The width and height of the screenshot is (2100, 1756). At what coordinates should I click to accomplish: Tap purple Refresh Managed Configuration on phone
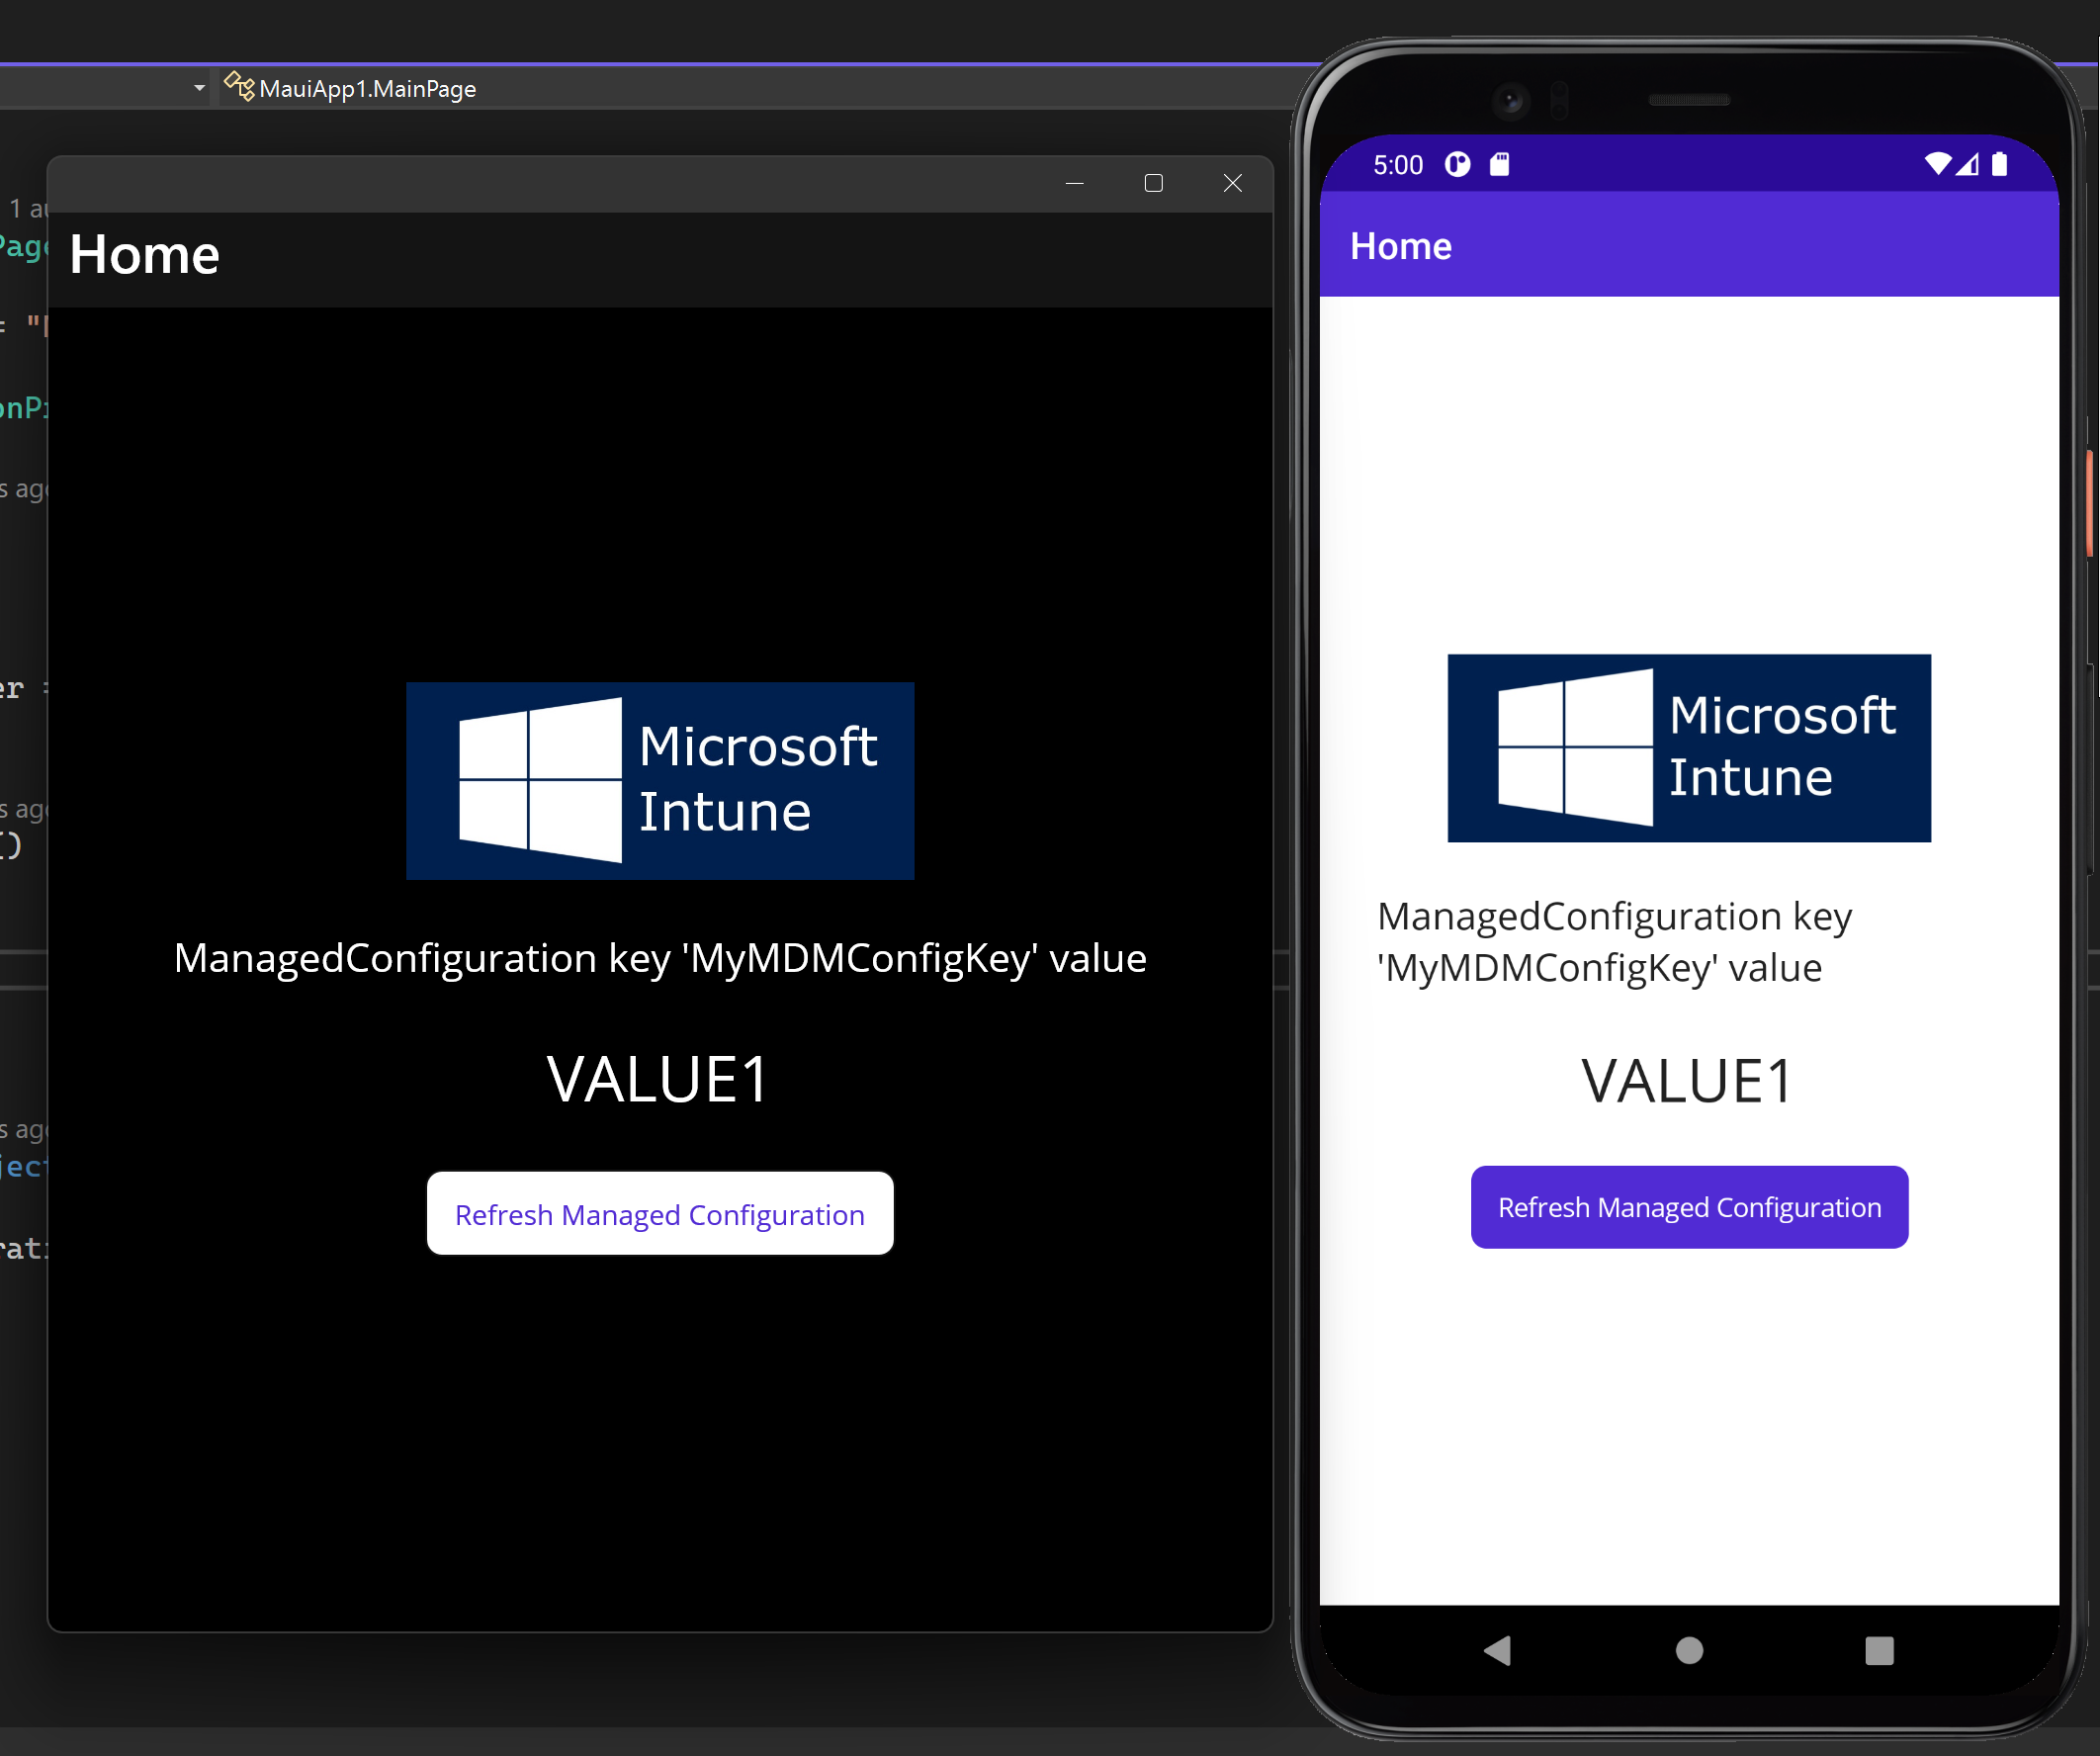pos(1689,1207)
